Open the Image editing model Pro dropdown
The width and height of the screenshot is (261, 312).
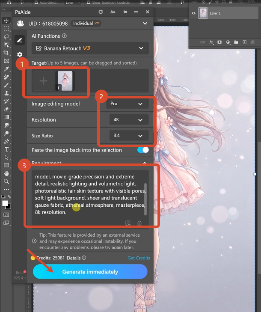128,104
